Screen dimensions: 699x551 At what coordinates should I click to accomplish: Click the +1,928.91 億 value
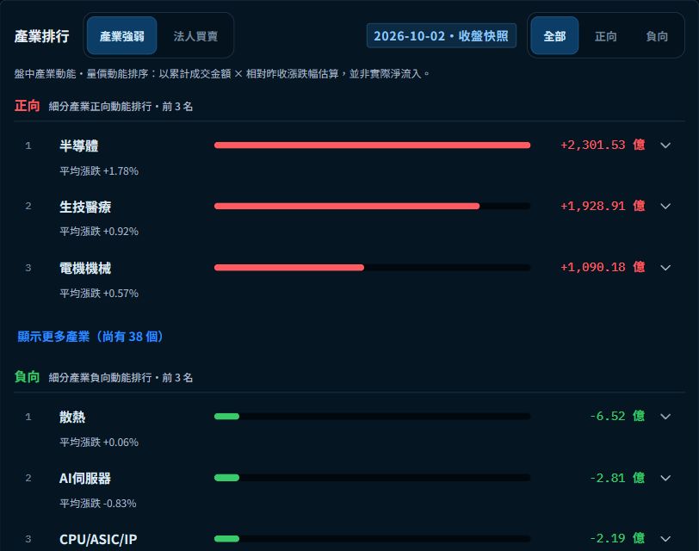tap(603, 206)
